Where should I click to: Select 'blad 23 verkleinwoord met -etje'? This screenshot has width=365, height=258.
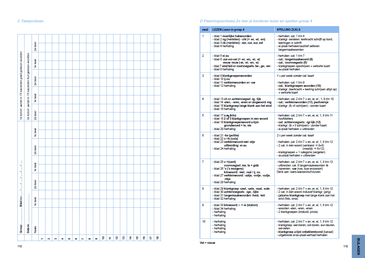[234, 142]
